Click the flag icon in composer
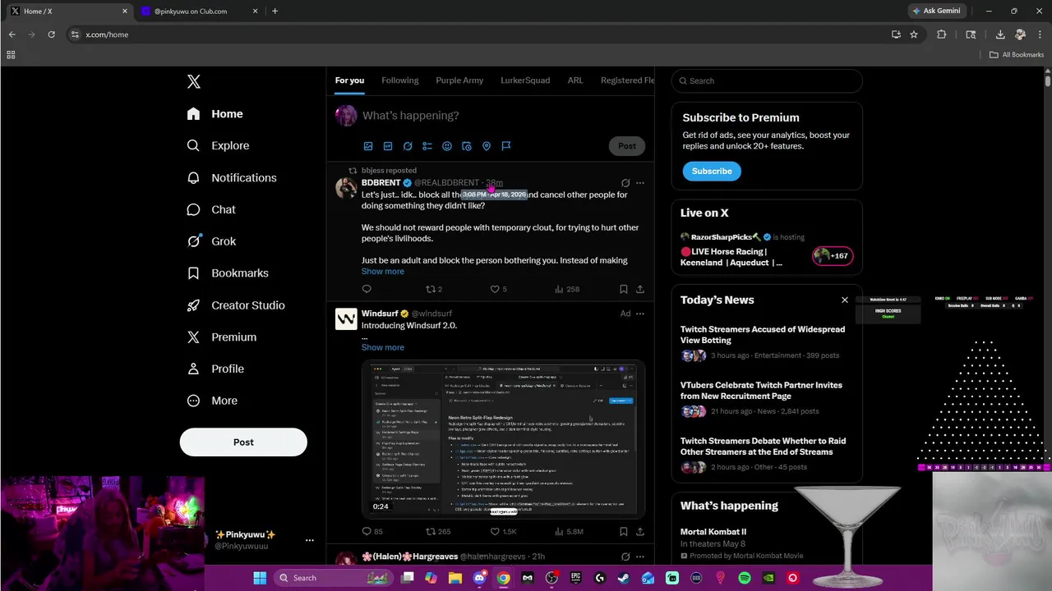The width and height of the screenshot is (1052, 591). [x=506, y=146]
